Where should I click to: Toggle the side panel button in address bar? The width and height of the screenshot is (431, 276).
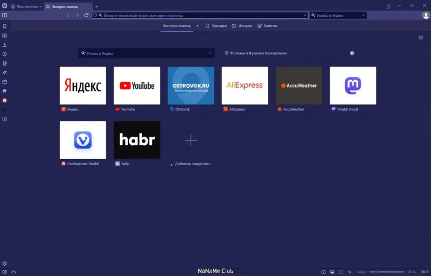coord(5,16)
